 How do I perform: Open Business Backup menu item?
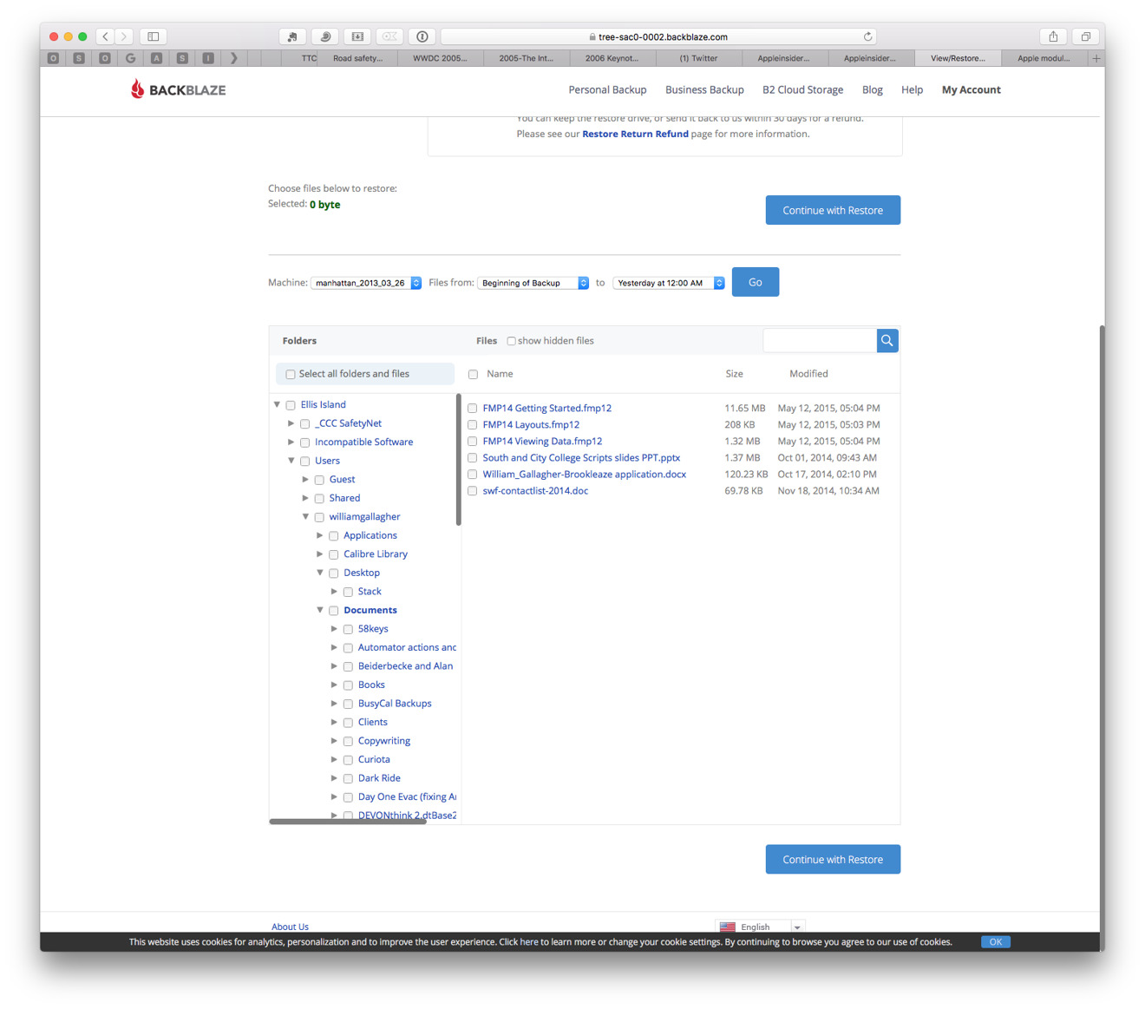[704, 89]
